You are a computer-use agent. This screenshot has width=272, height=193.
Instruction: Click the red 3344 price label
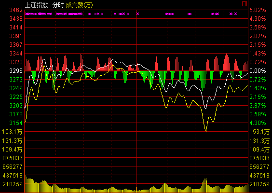pos(16,54)
